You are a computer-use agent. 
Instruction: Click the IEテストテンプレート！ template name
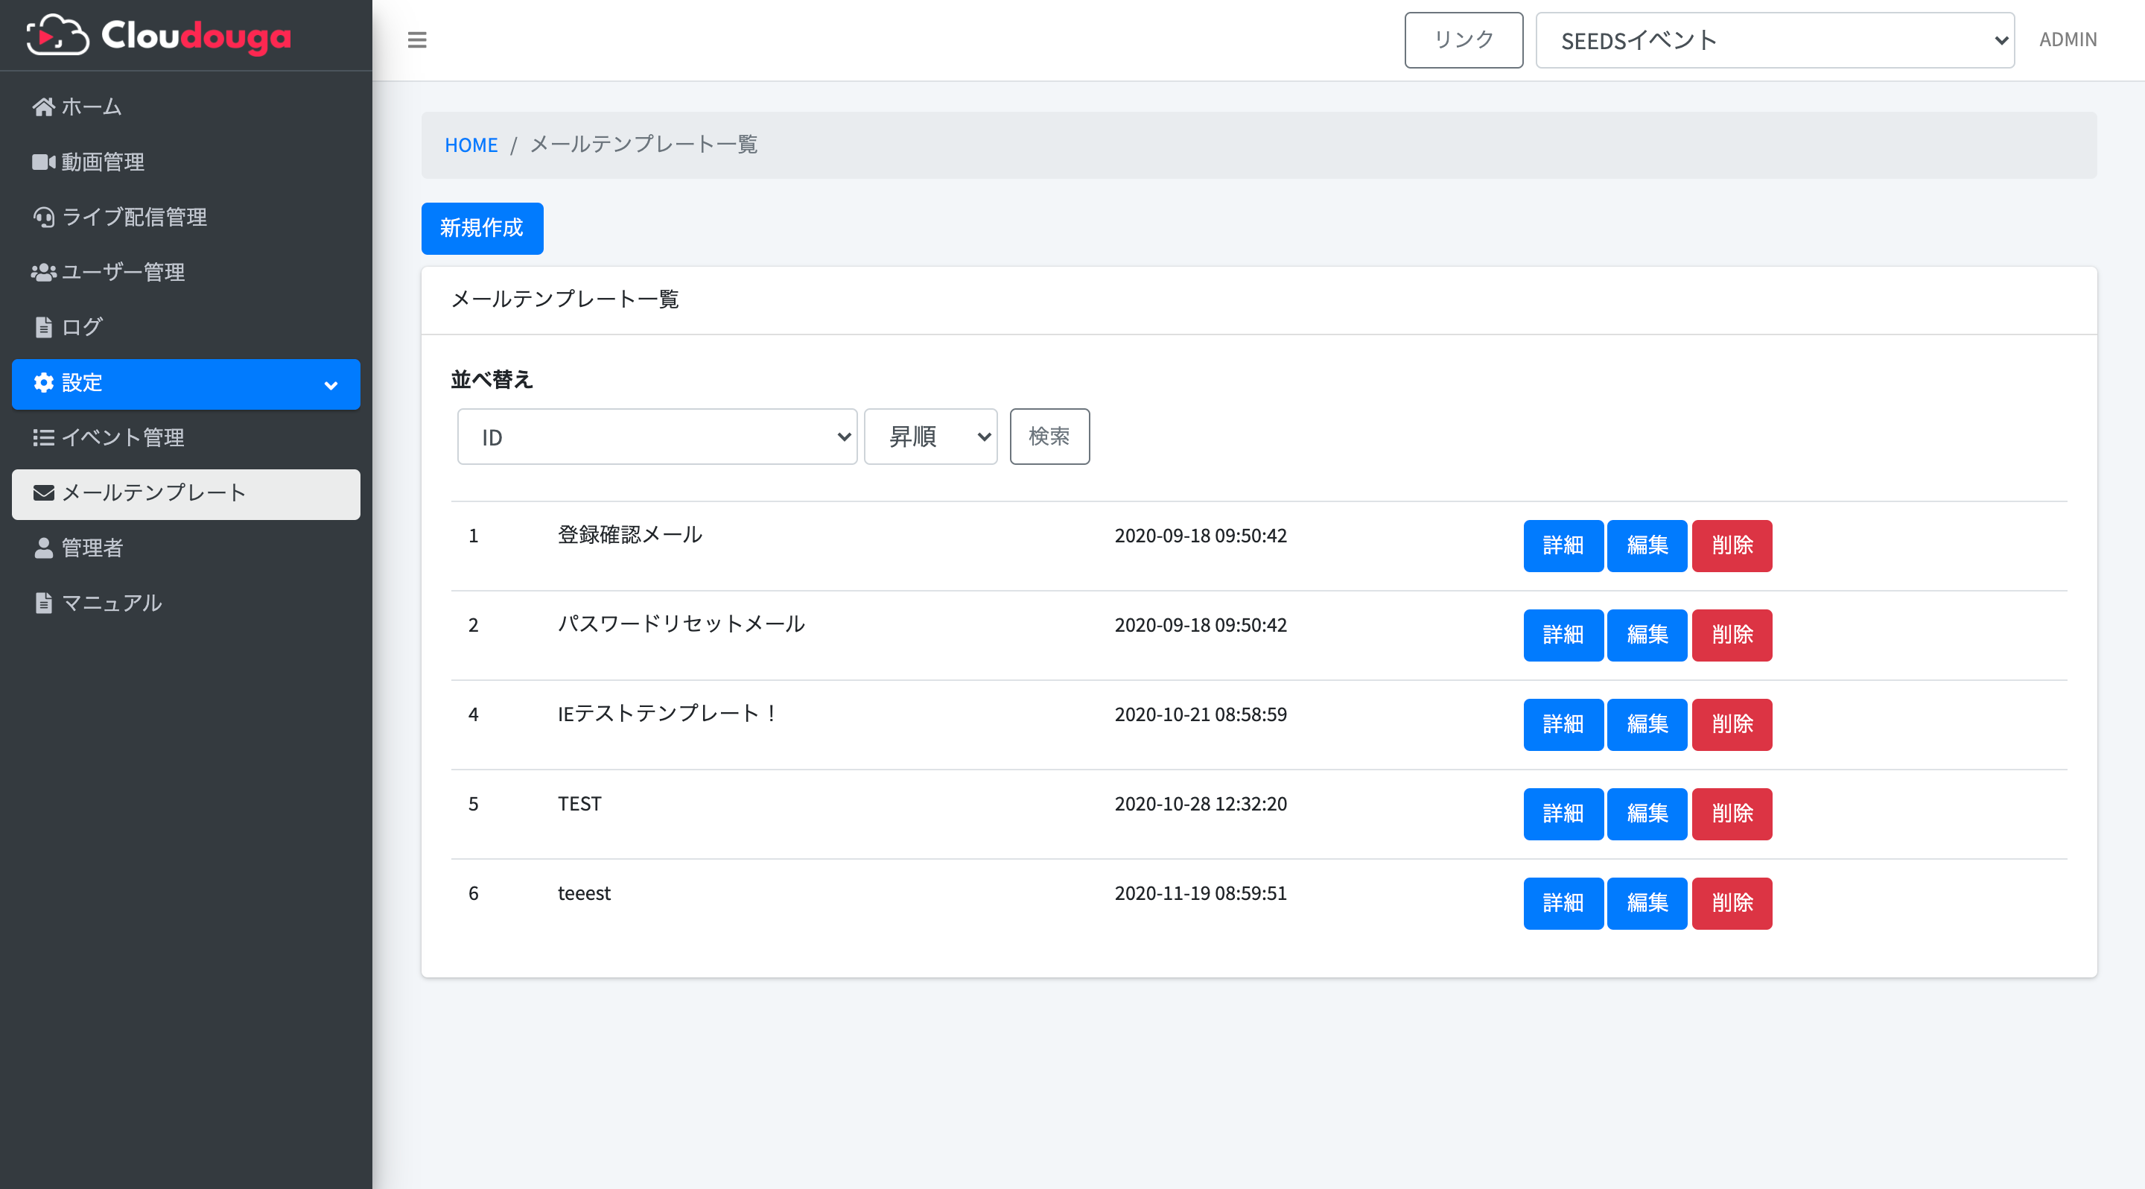pyautogui.click(x=668, y=714)
